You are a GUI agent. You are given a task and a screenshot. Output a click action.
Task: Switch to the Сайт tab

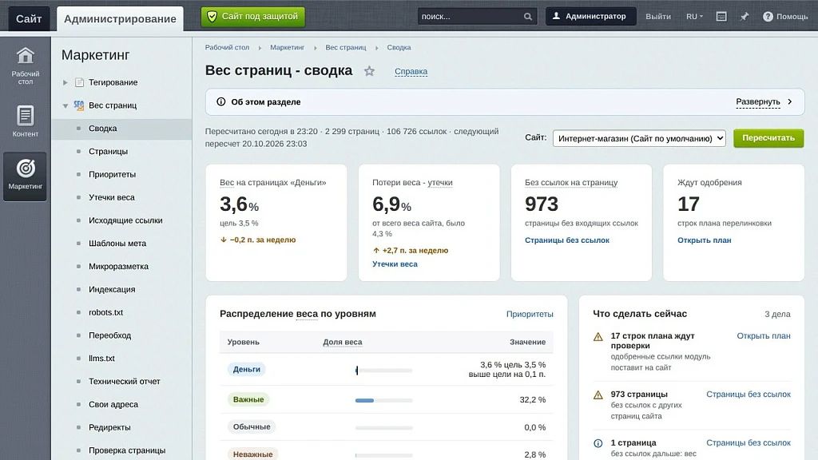(x=29, y=19)
